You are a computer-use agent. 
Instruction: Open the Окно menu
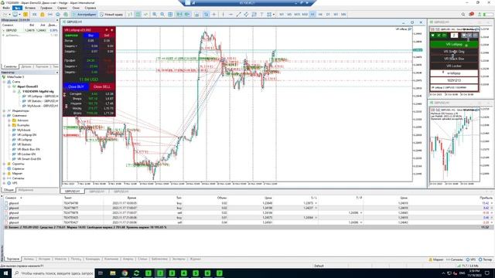coord(76,8)
